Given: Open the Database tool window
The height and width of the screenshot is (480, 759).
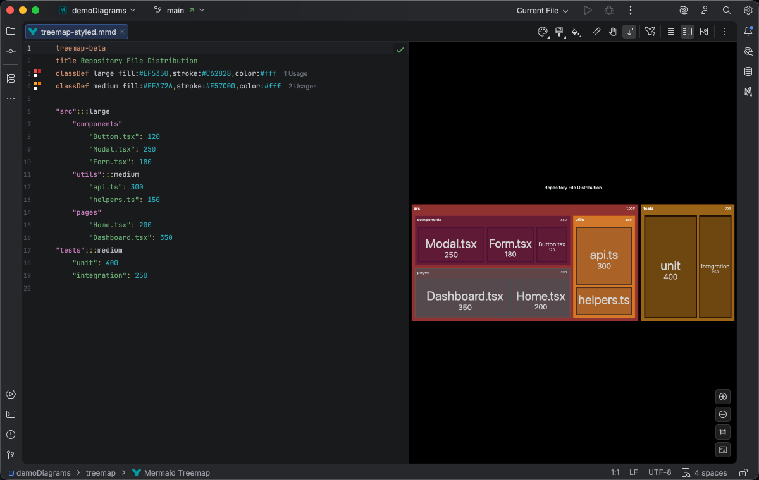Looking at the screenshot, I should coord(748,71).
